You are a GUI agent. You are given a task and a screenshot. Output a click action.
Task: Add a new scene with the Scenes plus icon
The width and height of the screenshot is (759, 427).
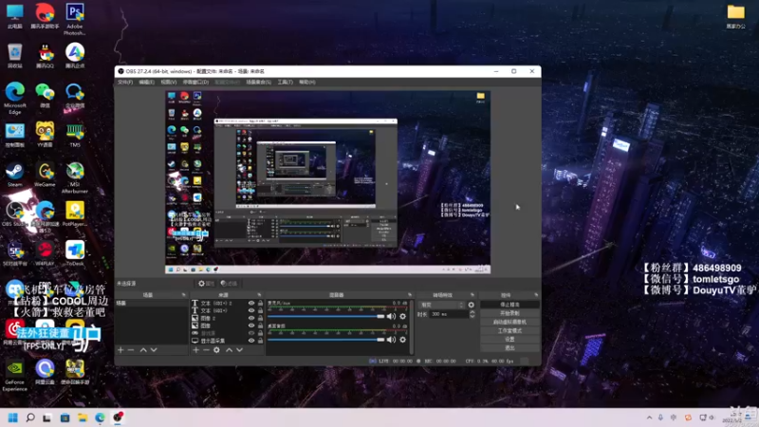coord(120,350)
